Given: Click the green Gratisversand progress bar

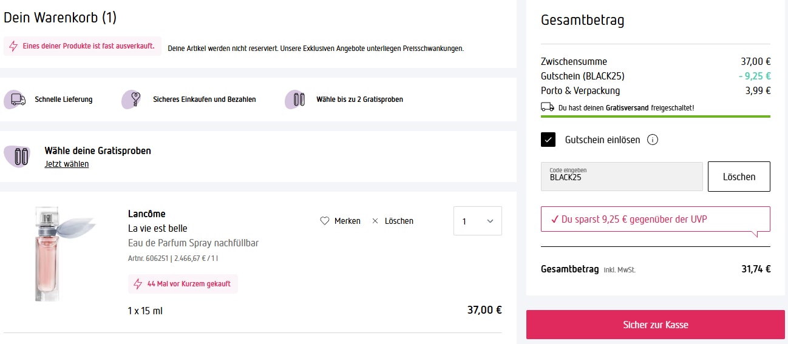Looking at the screenshot, I should [656, 116].
